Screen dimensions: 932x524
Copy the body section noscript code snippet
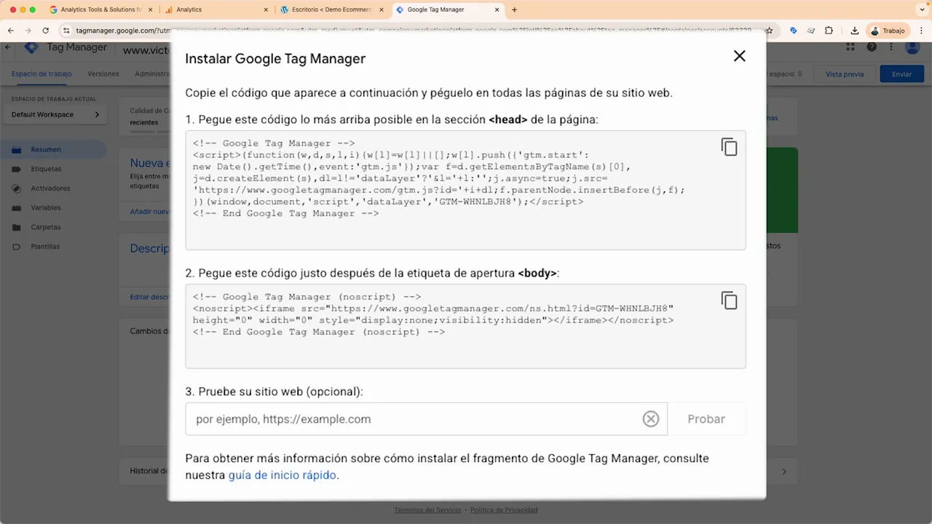(x=729, y=300)
